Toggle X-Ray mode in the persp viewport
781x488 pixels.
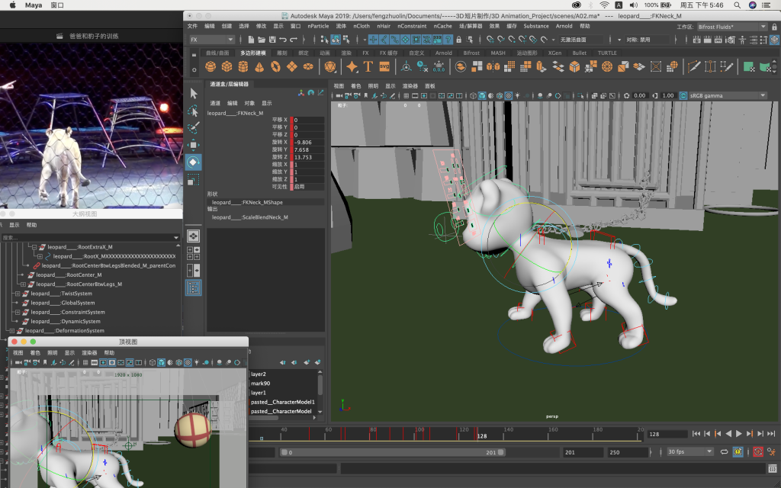click(x=595, y=95)
